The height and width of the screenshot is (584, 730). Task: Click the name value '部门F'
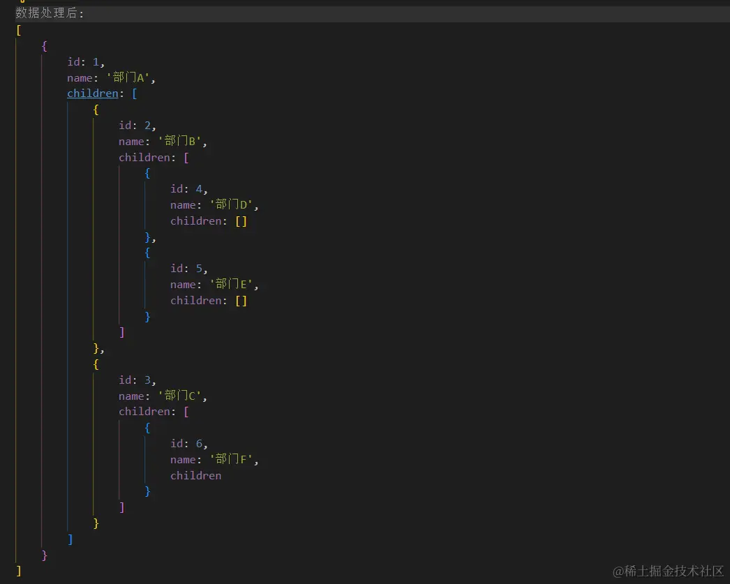tap(232, 459)
